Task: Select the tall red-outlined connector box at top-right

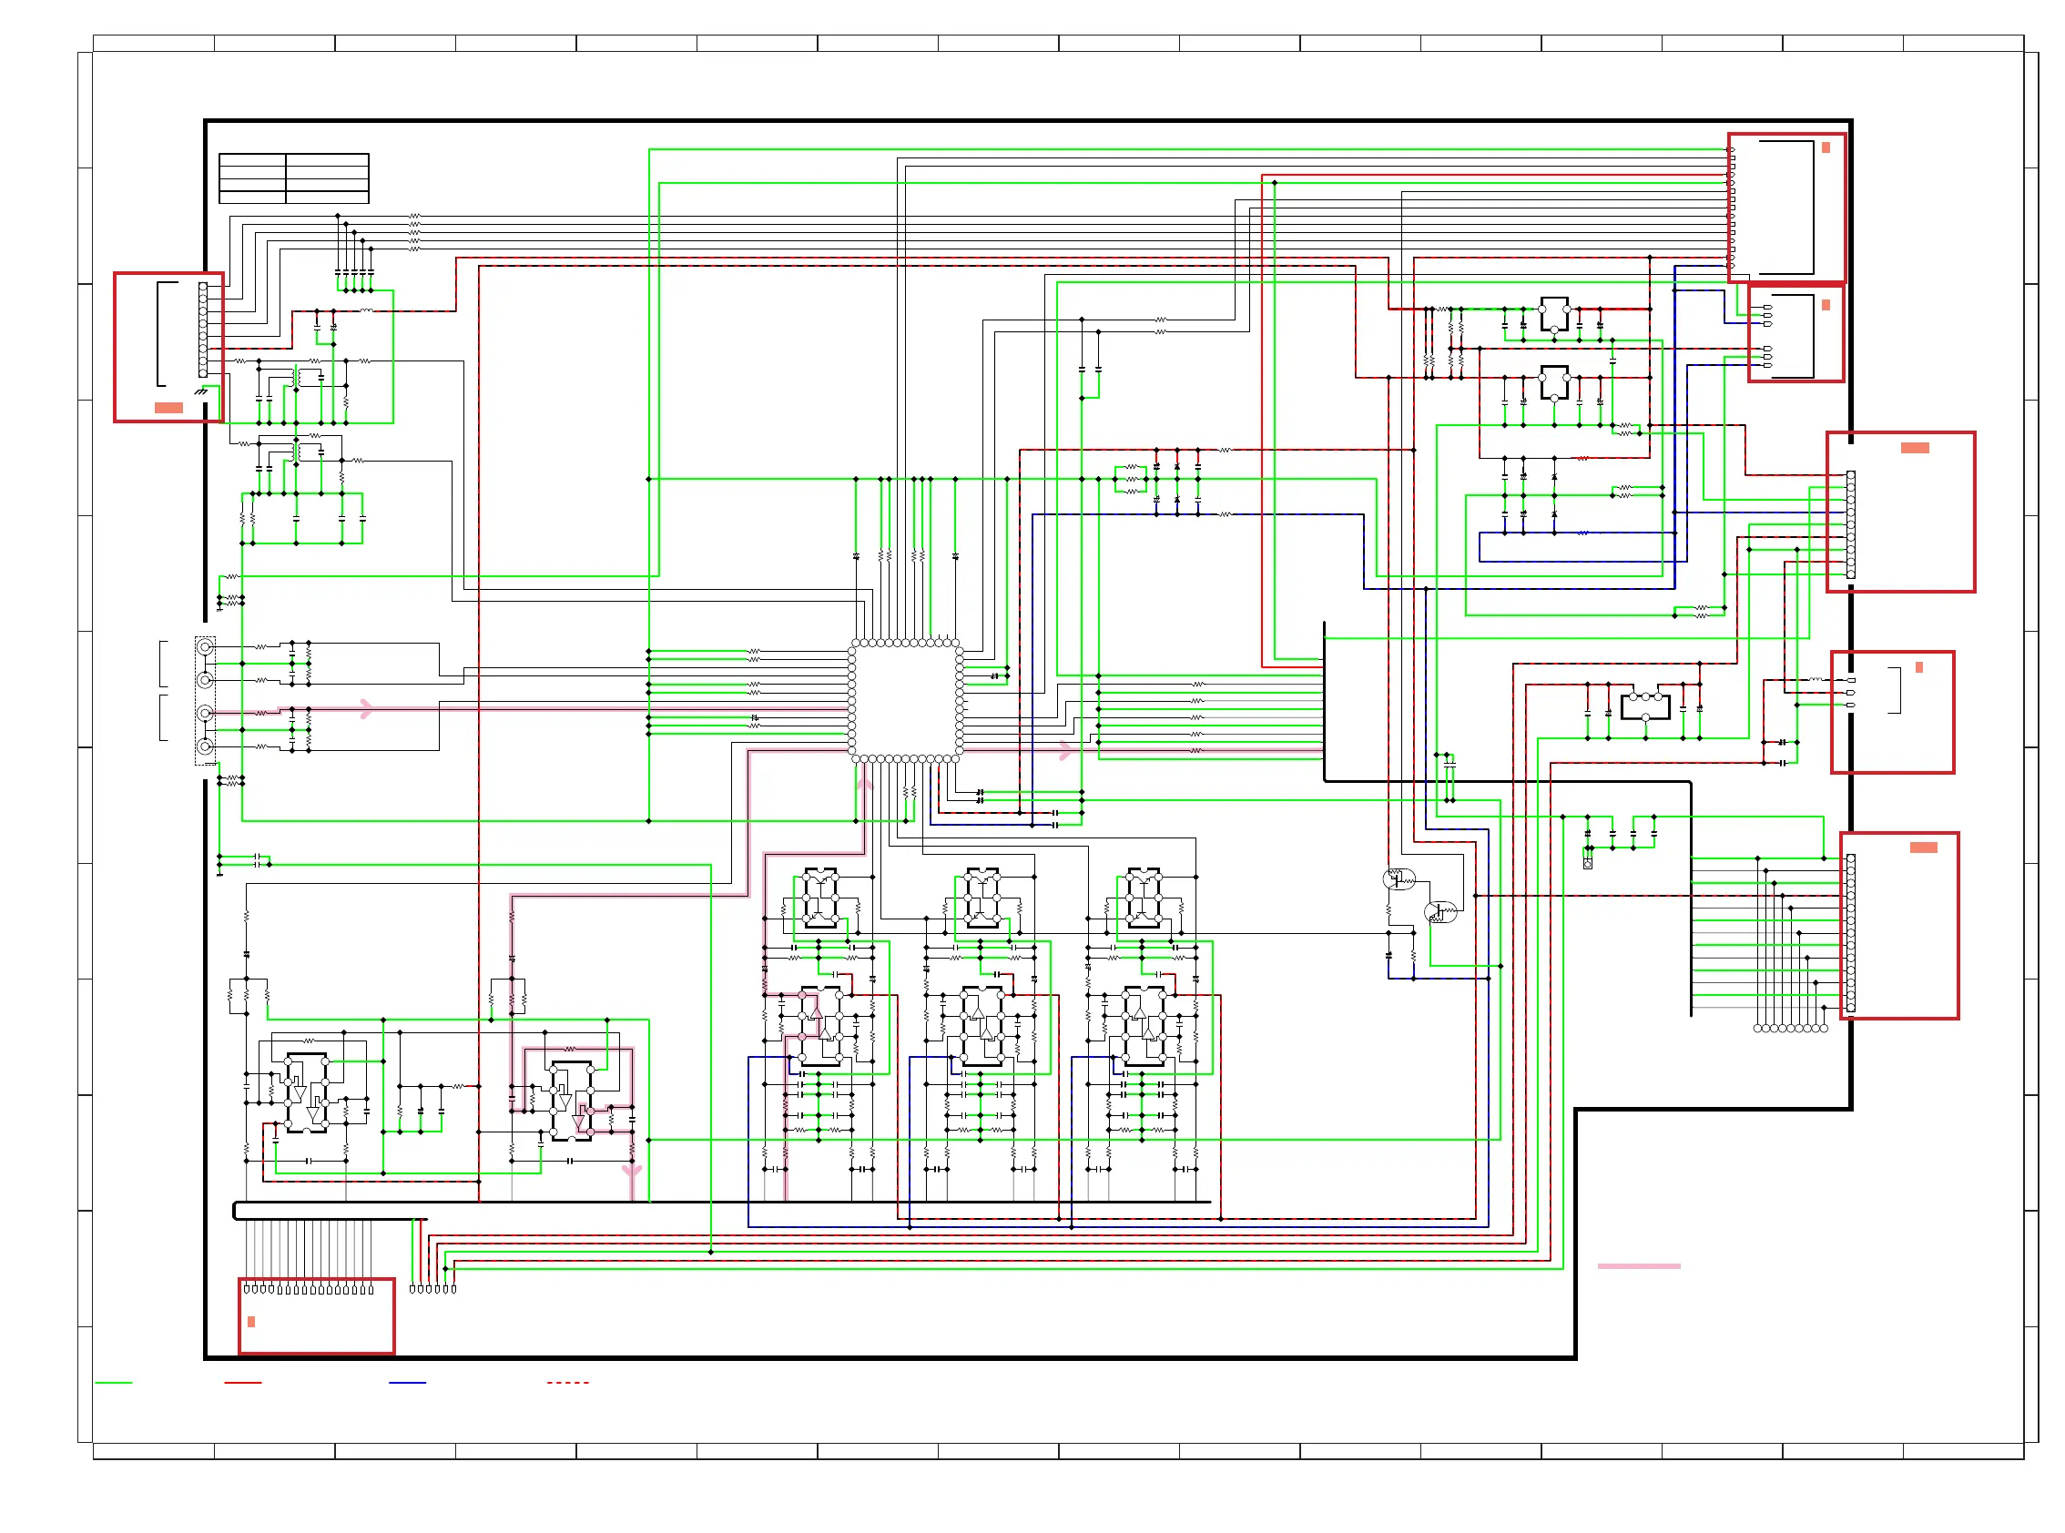Action: (1786, 208)
